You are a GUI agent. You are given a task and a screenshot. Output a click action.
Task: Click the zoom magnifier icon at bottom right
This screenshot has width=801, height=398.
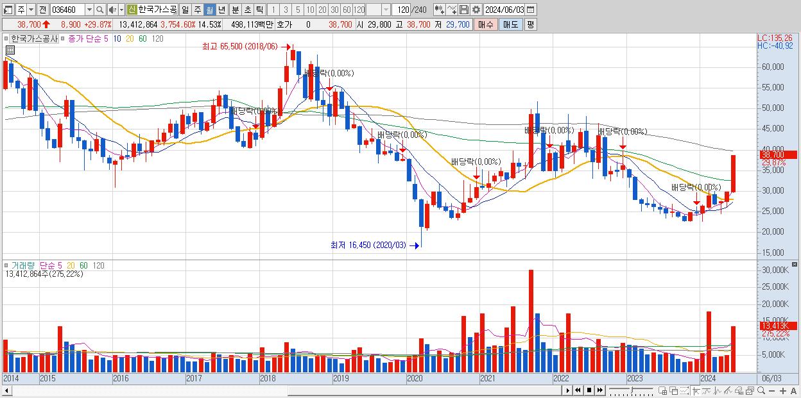coord(761,390)
